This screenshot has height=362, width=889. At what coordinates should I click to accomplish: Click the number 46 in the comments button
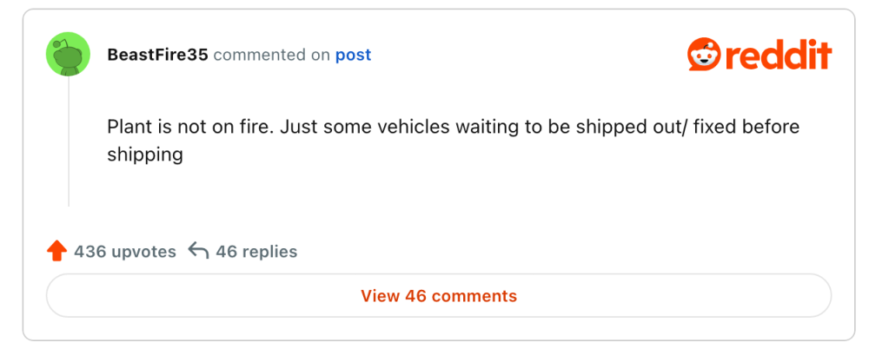coord(416,296)
